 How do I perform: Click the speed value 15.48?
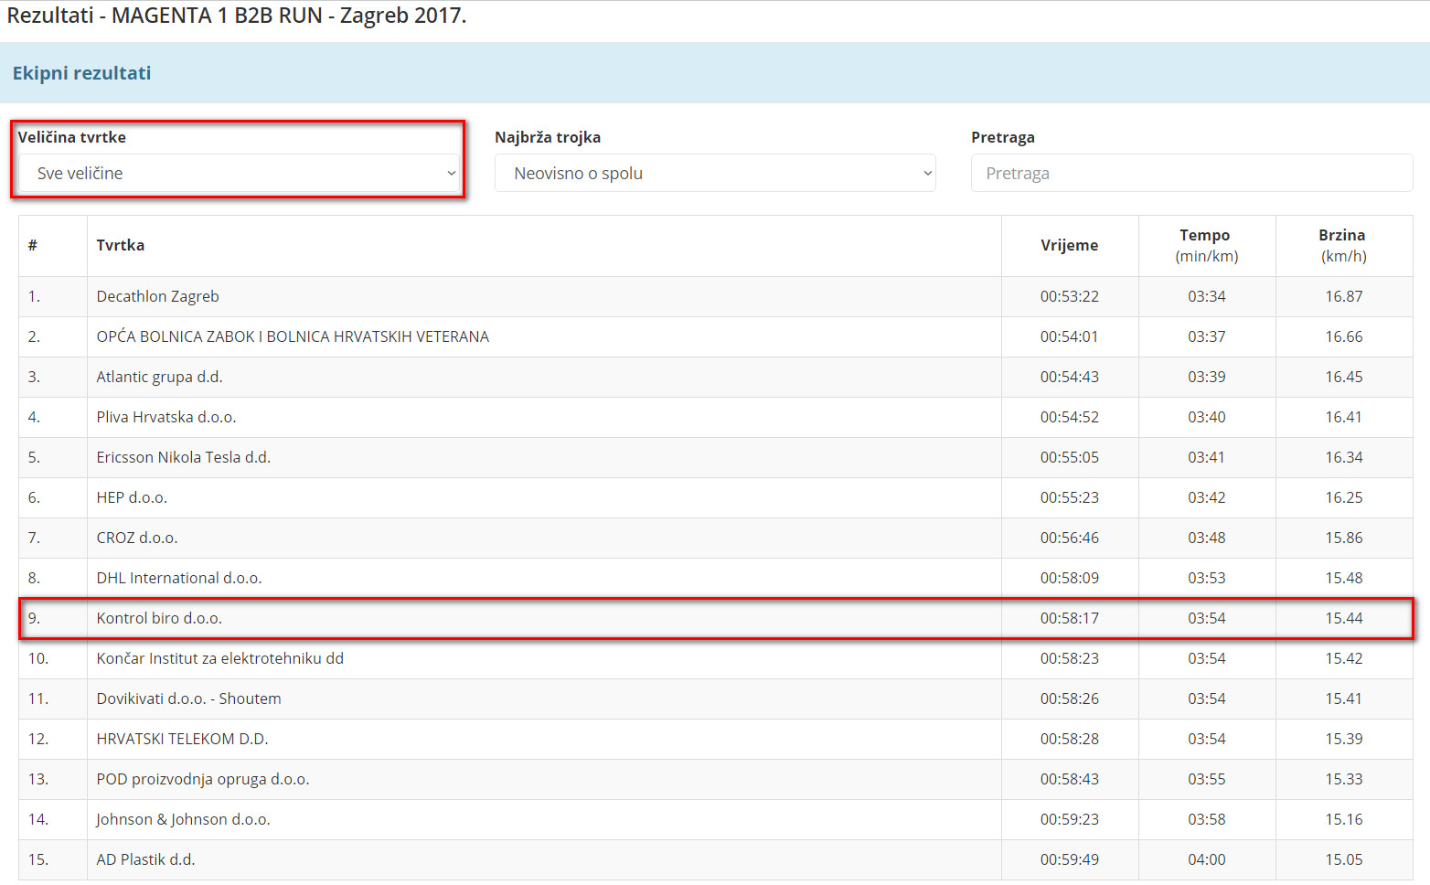(1343, 578)
